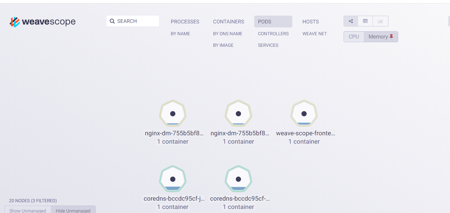
Task: Select the first nginx-dm pod node
Action: tap(173, 113)
